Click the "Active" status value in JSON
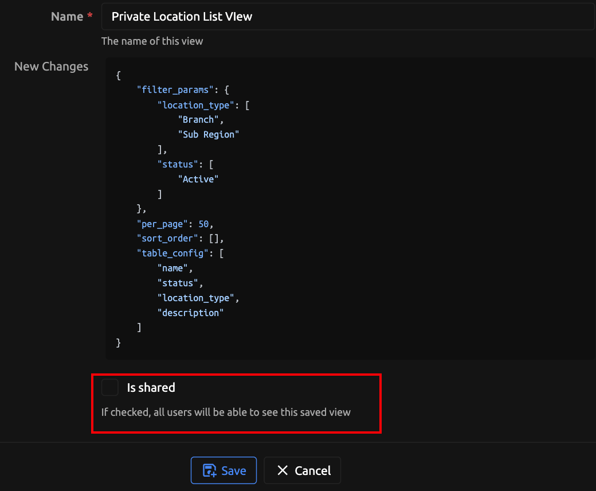 198,179
